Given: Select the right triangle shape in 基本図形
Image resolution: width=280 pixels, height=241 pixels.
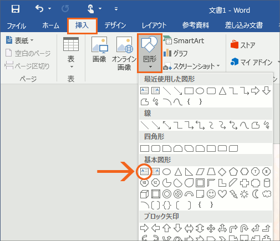Looking at the screenshot, I should [189, 172].
